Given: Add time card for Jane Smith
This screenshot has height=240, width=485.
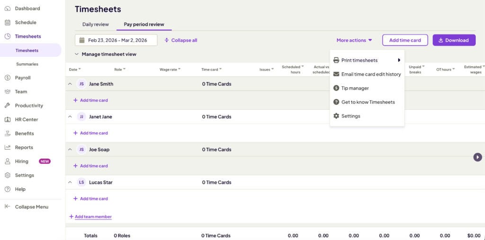Looking at the screenshot, I should 90,100.
